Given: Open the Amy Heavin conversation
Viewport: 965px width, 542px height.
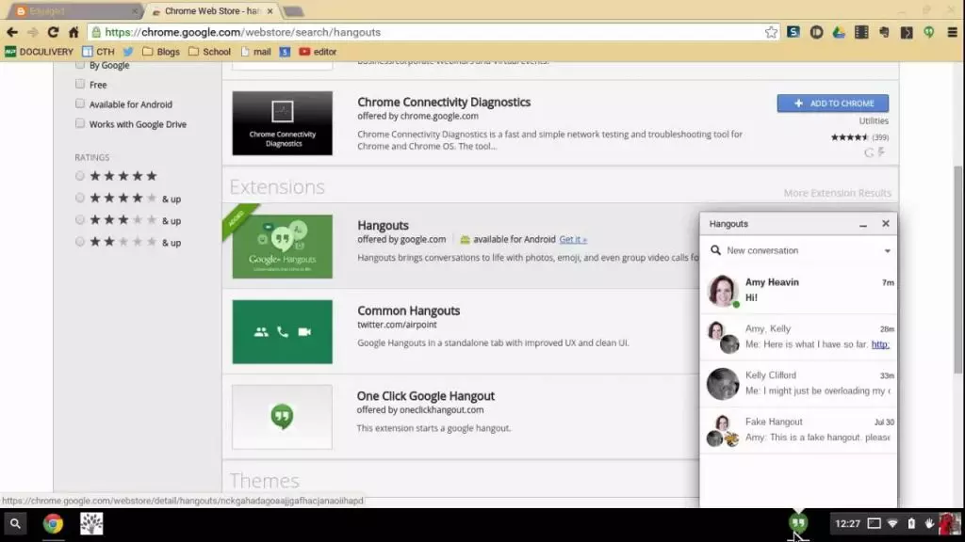Looking at the screenshot, I should point(798,291).
